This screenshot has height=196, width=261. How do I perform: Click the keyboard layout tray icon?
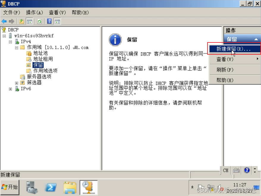236,170
